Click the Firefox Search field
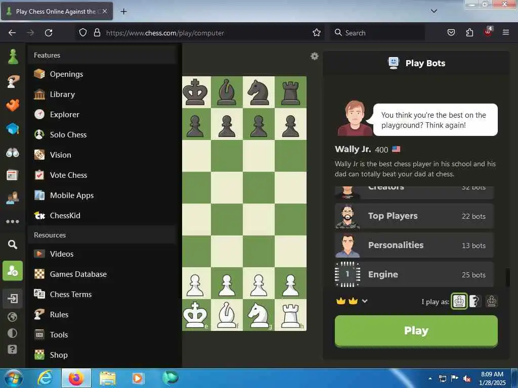This screenshot has height=388, width=518. (x=377, y=33)
